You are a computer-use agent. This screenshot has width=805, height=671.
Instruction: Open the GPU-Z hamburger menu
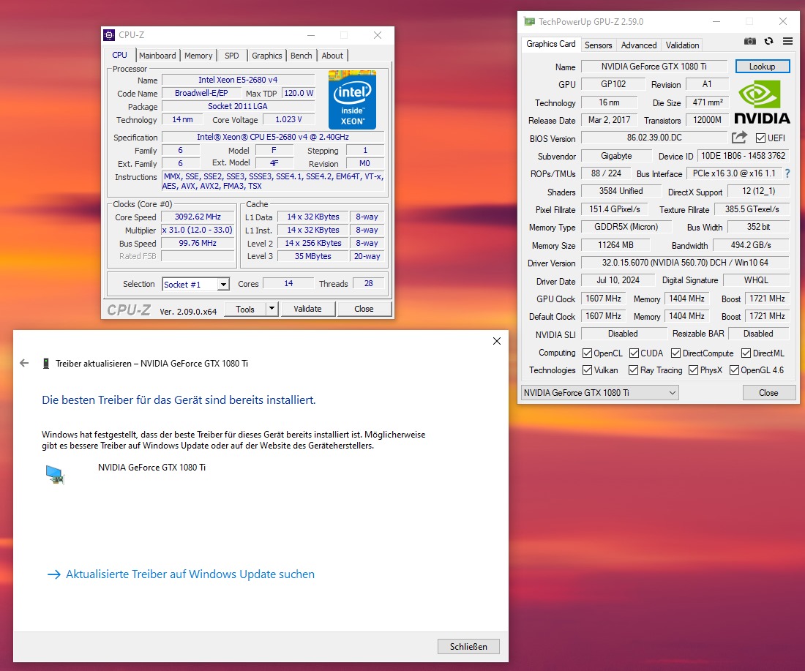click(787, 41)
